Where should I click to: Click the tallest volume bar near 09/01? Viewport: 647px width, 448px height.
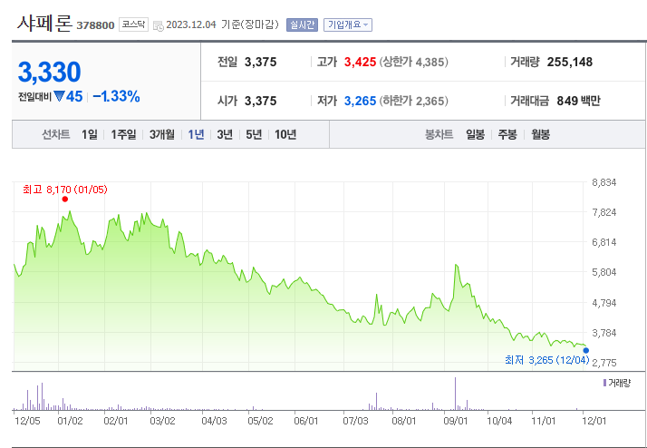point(455,394)
